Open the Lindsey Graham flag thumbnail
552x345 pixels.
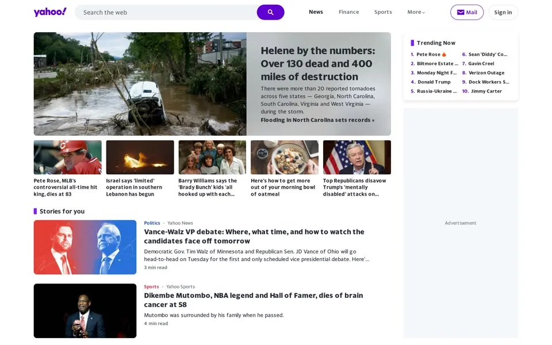[357, 158]
